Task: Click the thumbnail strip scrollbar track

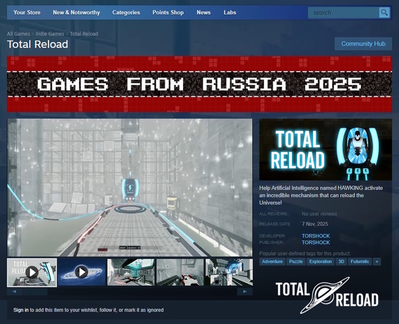Action: pyautogui.click(x=130, y=292)
